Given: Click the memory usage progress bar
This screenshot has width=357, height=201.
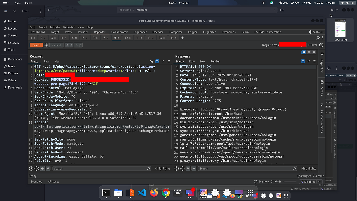Looking at the screenshot, I should (x=290, y=182).
